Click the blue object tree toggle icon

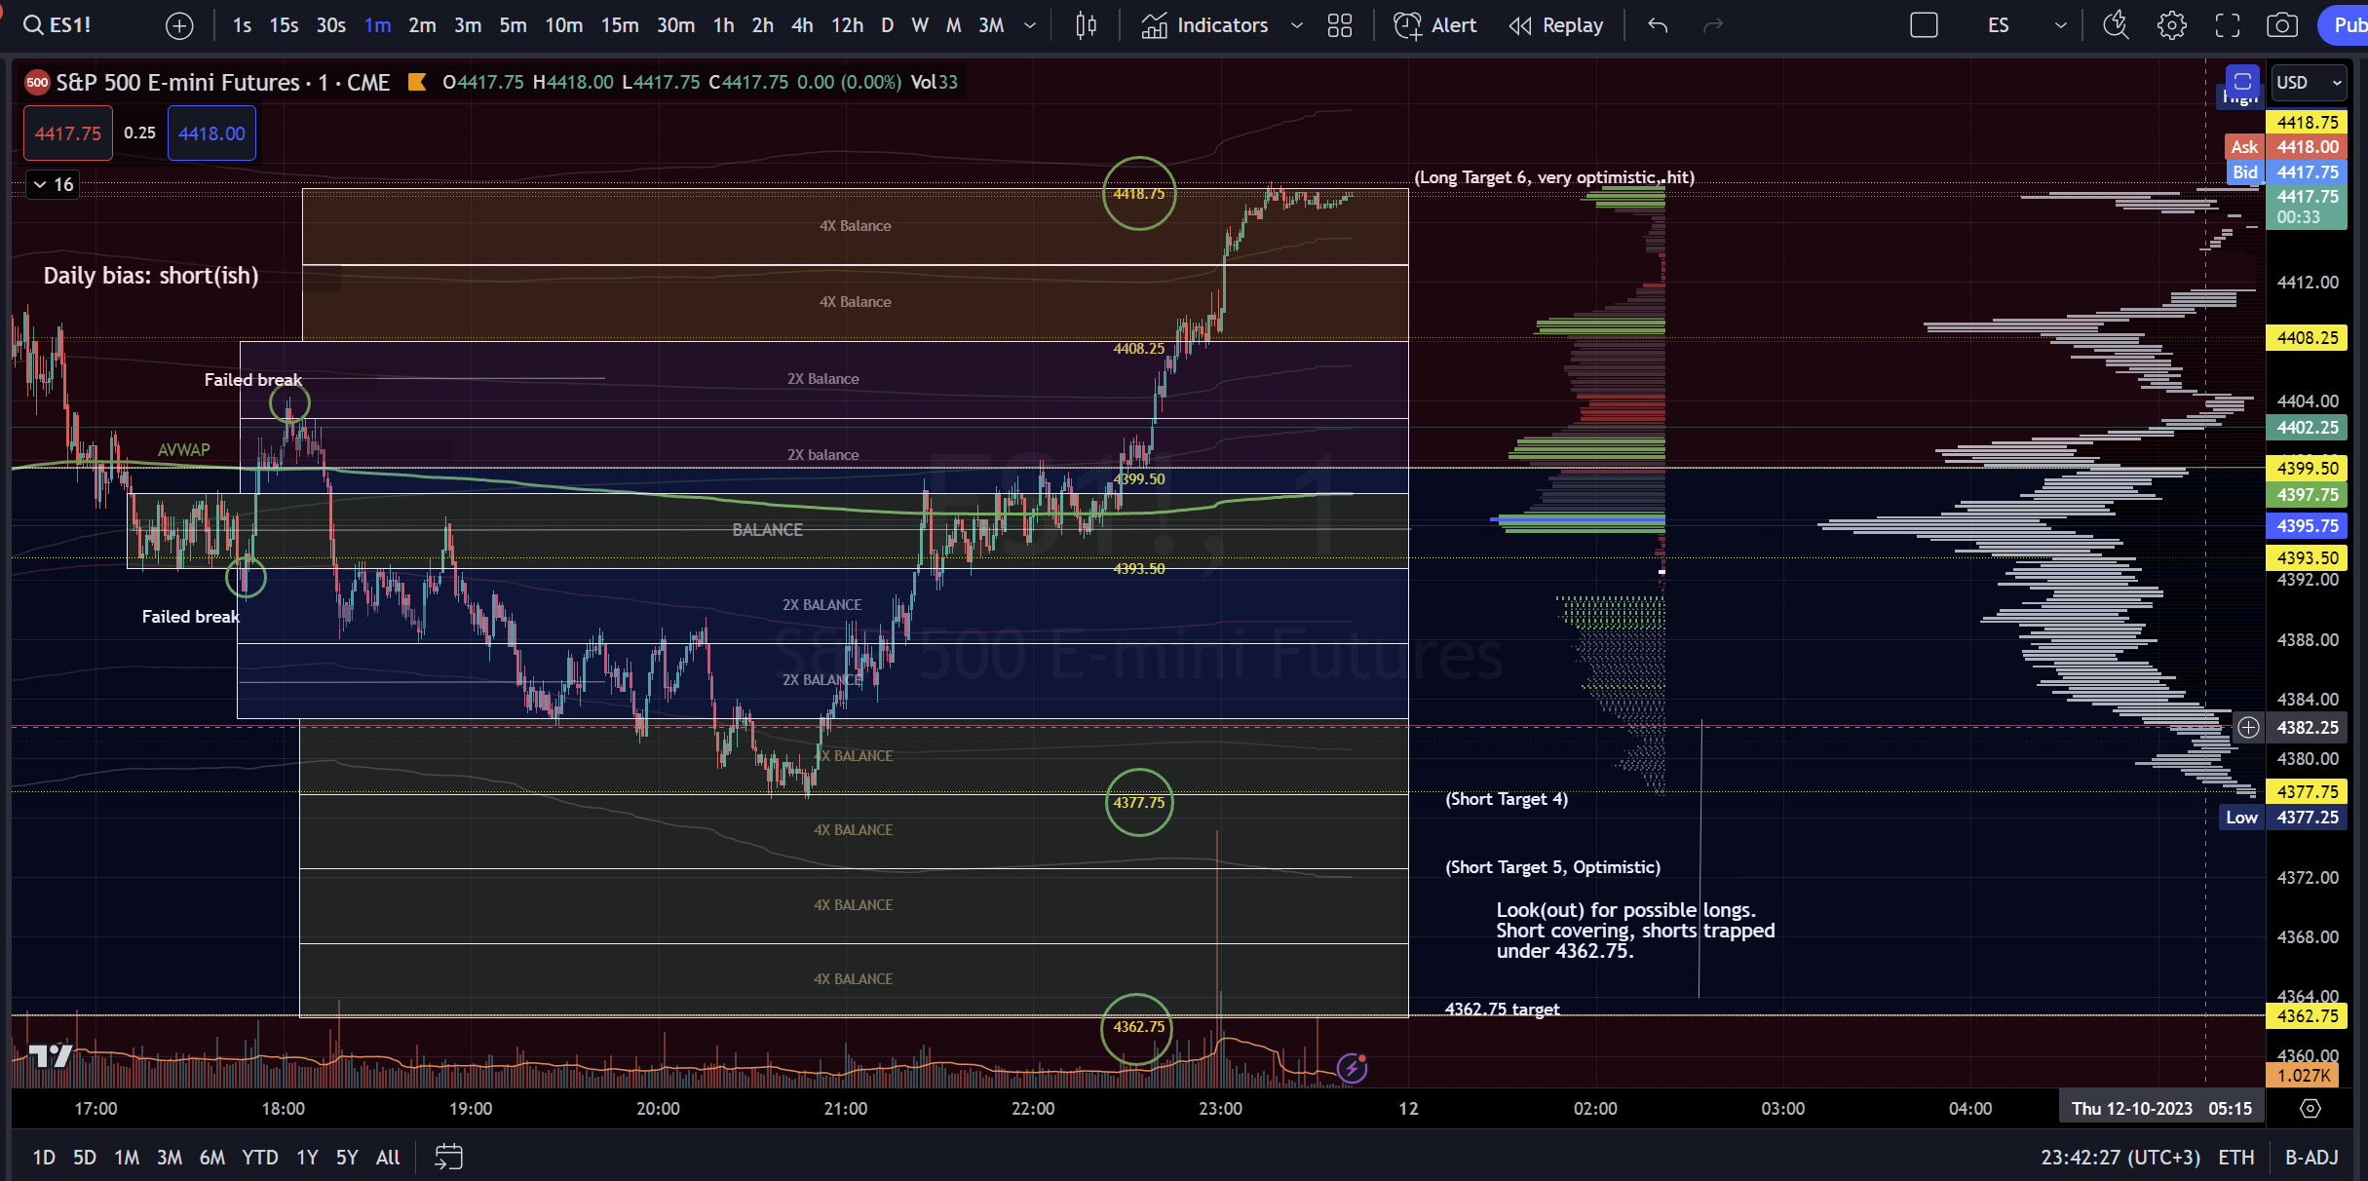(2242, 82)
